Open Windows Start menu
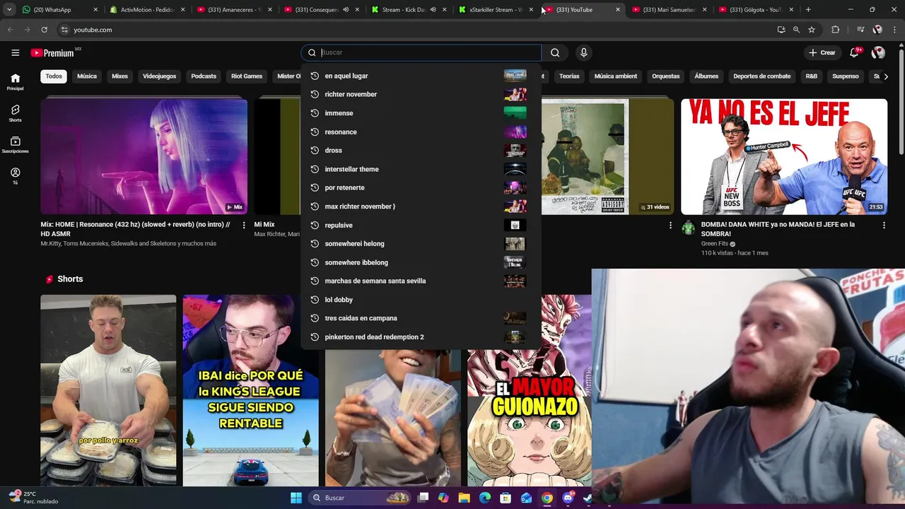This screenshot has height=509, width=905. coord(296,498)
